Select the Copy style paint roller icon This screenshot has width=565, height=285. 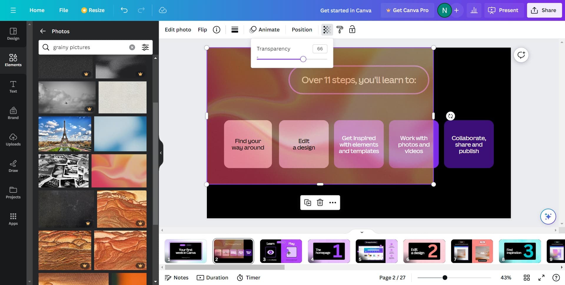[340, 30]
